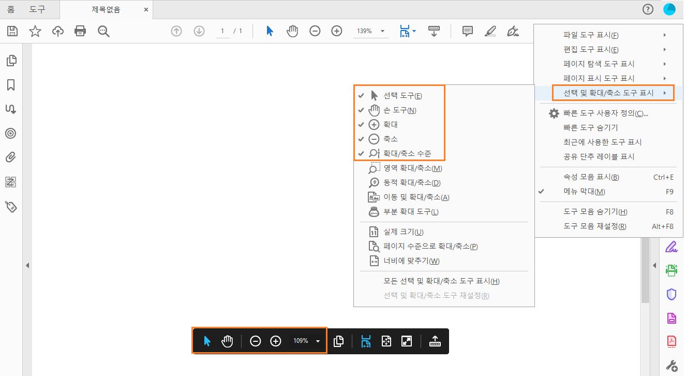
Task: Save the current PDF document
Action: [11, 31]
